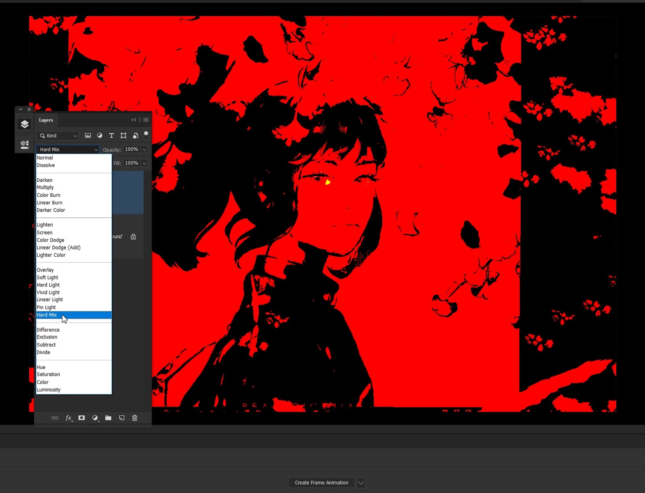
Task: Click the Fill 100% field
Action: pos(132,163)
